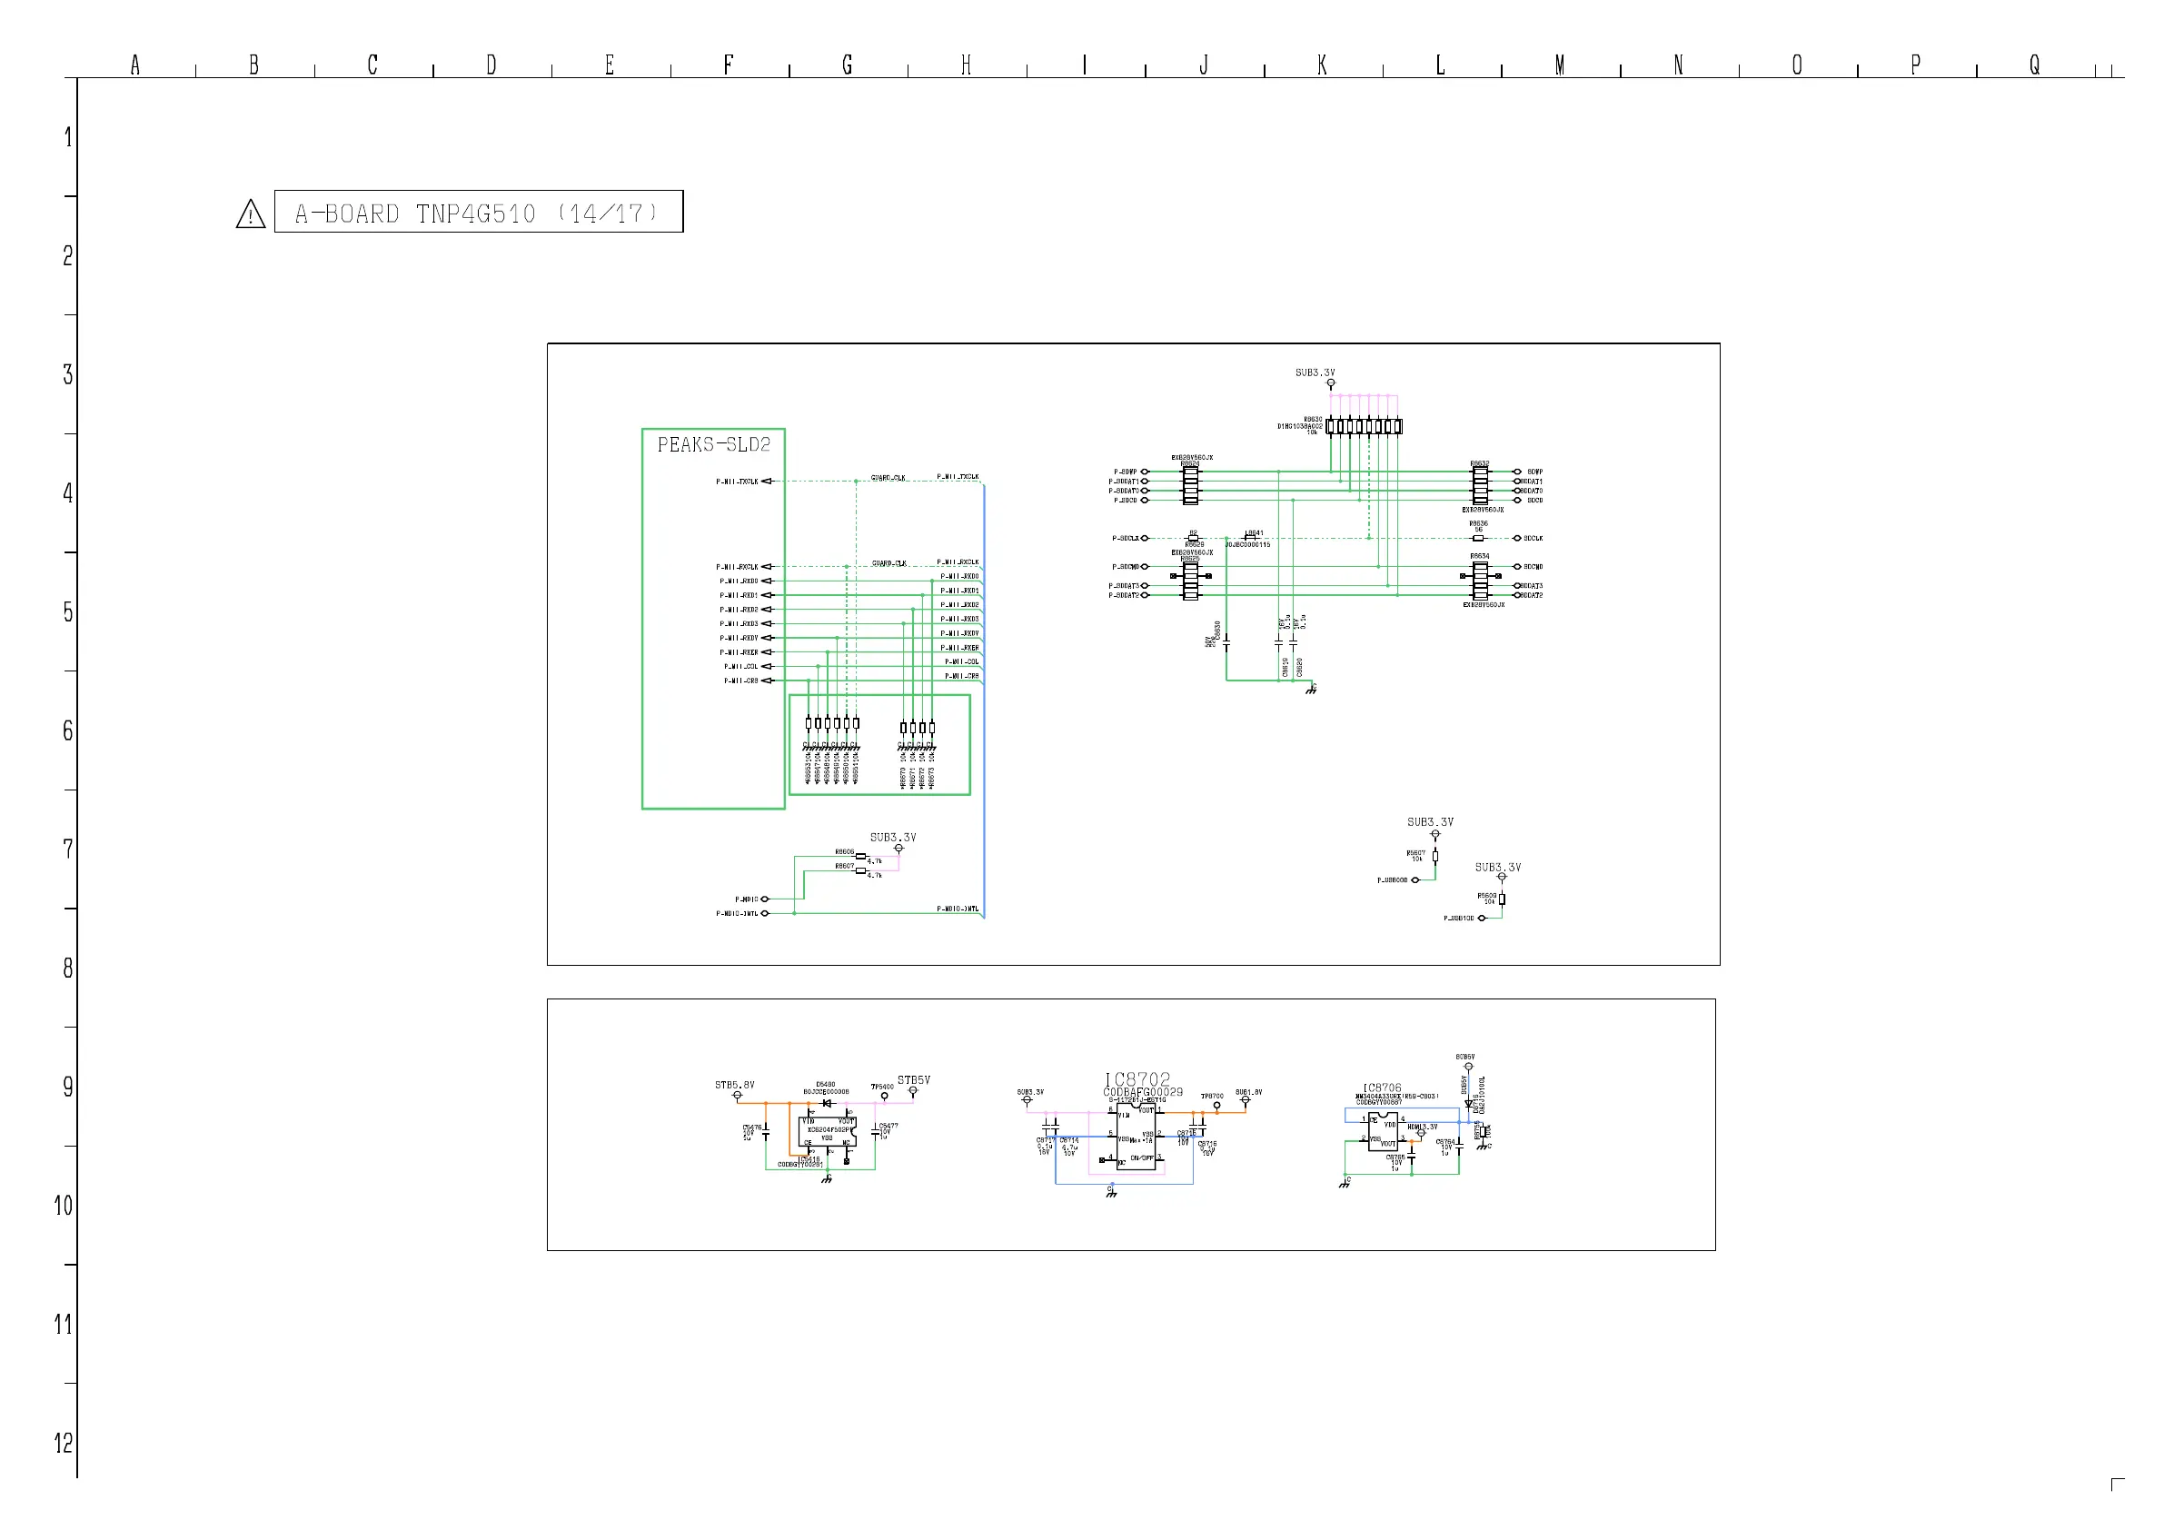This screenshot has width=2164, height=1530.
Task: Click the IC8702 regulator chip symbol
Action: tap(1136, 1138)
